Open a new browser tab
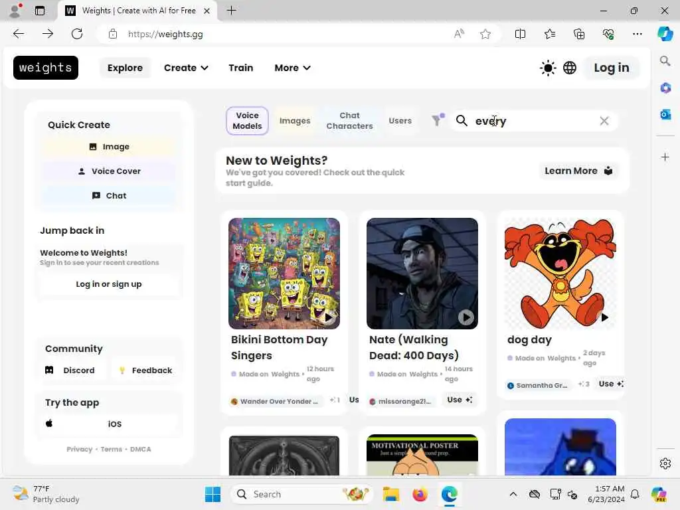The width and height of the screenshot is (680, 510). point(232,11)
